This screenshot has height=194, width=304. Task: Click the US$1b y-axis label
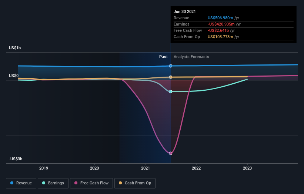click(15, 48)
